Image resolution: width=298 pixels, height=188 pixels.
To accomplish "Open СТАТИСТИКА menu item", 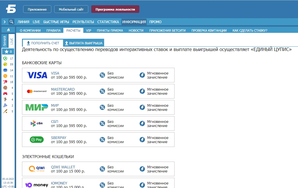I will [x=108, y=22].
